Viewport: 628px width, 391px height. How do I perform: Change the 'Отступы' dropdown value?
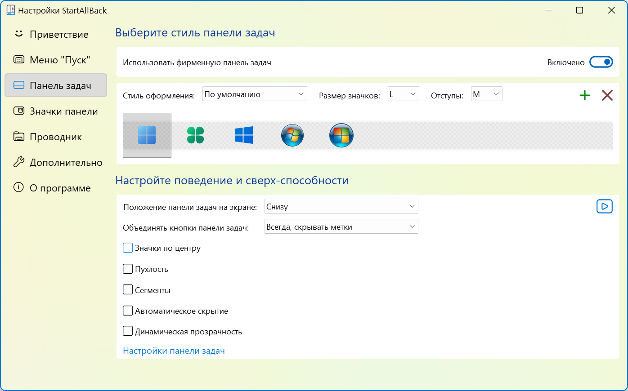pos(486,94)
